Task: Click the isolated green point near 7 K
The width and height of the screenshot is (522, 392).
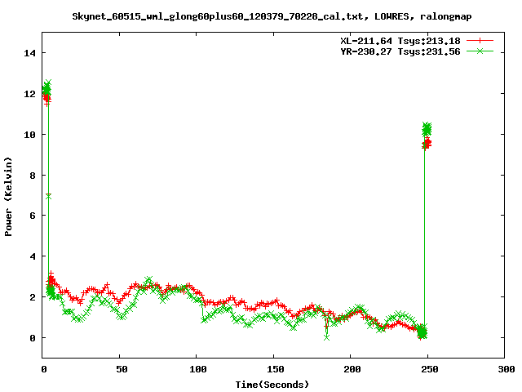Action: [49, 196]
